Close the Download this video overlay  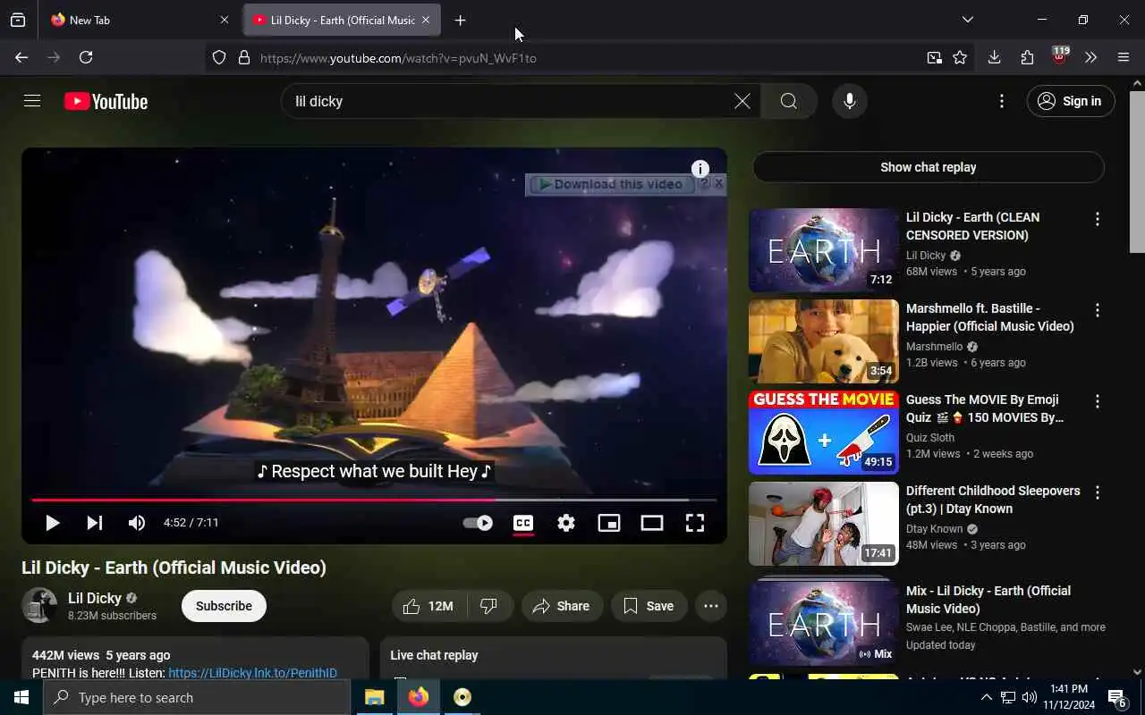coord(718,183)
